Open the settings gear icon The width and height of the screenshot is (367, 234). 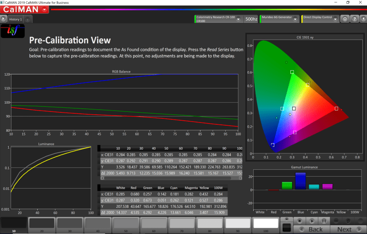[345, 19]
